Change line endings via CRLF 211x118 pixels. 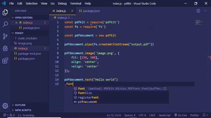point(152,115)
